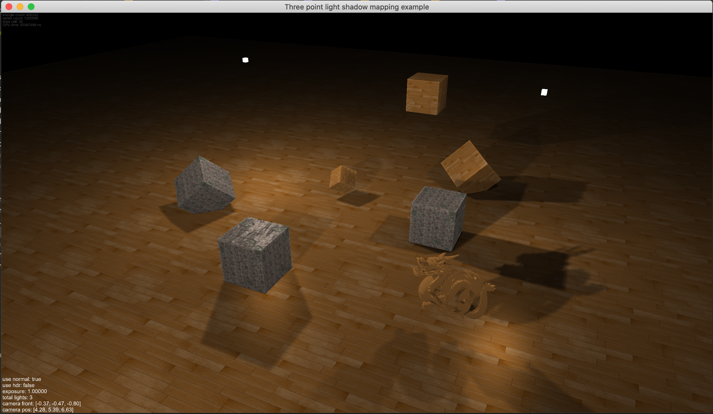
Task: Click the top wooden cube near the horizon
Action: (427, 94)
